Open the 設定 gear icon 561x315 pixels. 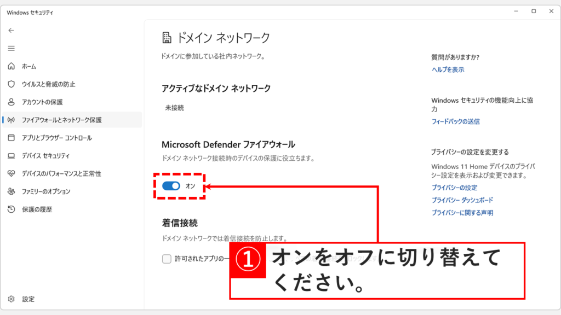point(10,299)
